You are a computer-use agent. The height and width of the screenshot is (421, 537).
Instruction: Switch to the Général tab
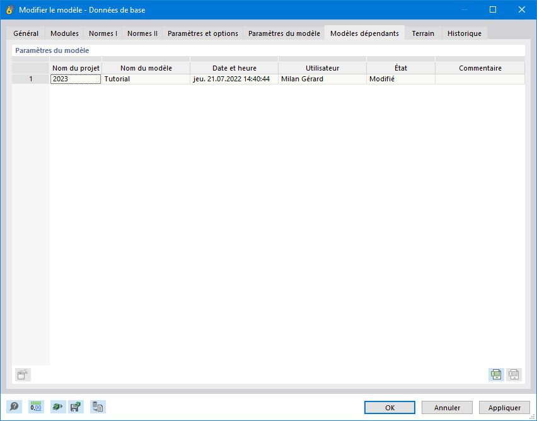coord(26,33)
